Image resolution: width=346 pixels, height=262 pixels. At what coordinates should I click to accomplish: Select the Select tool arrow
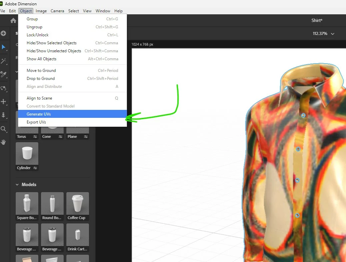pyautogui.click(x=4, y=47)
